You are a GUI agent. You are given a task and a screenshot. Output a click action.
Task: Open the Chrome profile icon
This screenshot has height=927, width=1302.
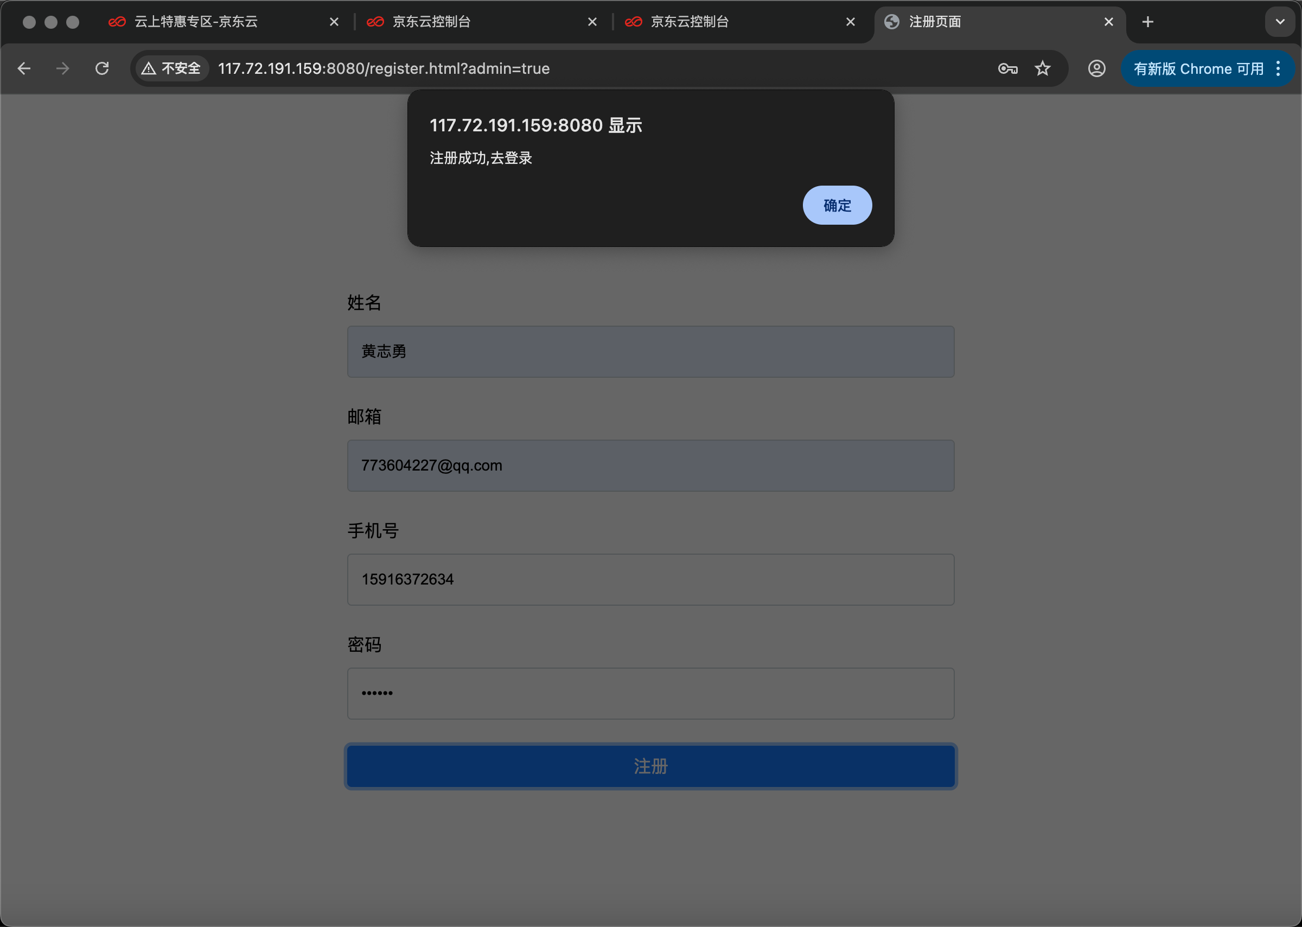(1096, 68)
